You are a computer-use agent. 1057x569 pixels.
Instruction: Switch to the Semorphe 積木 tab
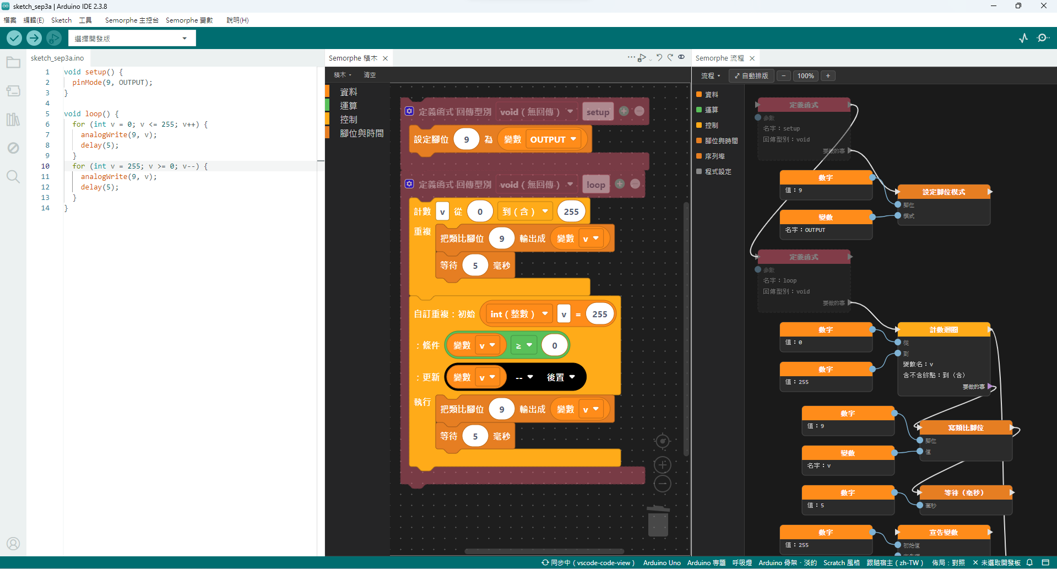point(353,58)
